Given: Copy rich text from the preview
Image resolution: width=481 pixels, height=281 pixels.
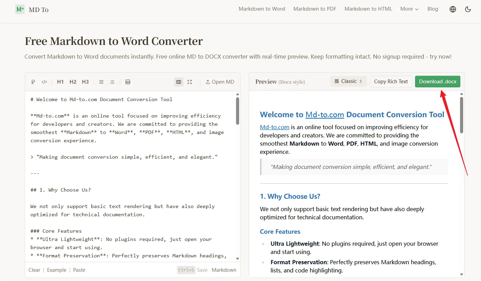Looking at the screenshot, I should click(x=391, y=82).
